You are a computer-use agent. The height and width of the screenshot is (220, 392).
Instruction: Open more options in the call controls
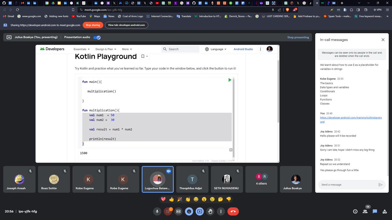(221, 212)
